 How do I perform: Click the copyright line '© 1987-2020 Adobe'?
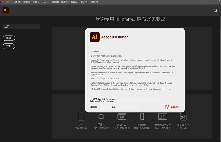[106, 56]
